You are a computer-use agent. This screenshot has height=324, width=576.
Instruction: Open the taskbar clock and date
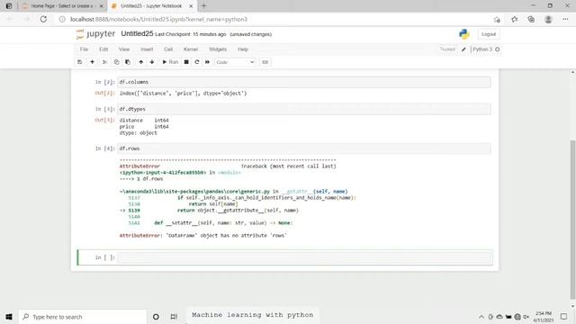coord(544,317)
